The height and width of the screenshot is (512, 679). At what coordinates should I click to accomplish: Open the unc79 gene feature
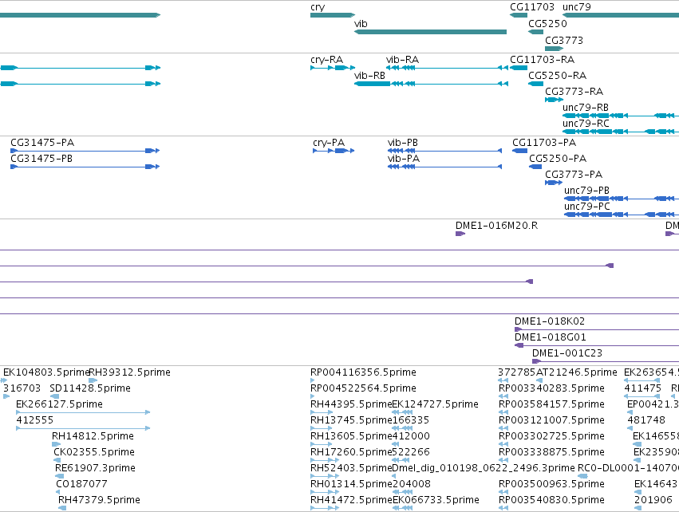(621, 15)
